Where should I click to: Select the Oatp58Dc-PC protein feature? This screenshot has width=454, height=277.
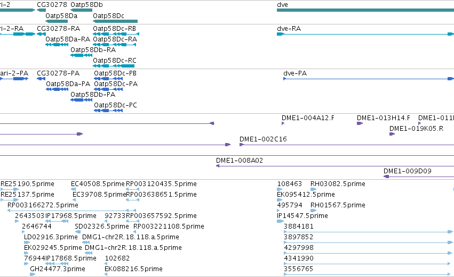tap(108, 111)
